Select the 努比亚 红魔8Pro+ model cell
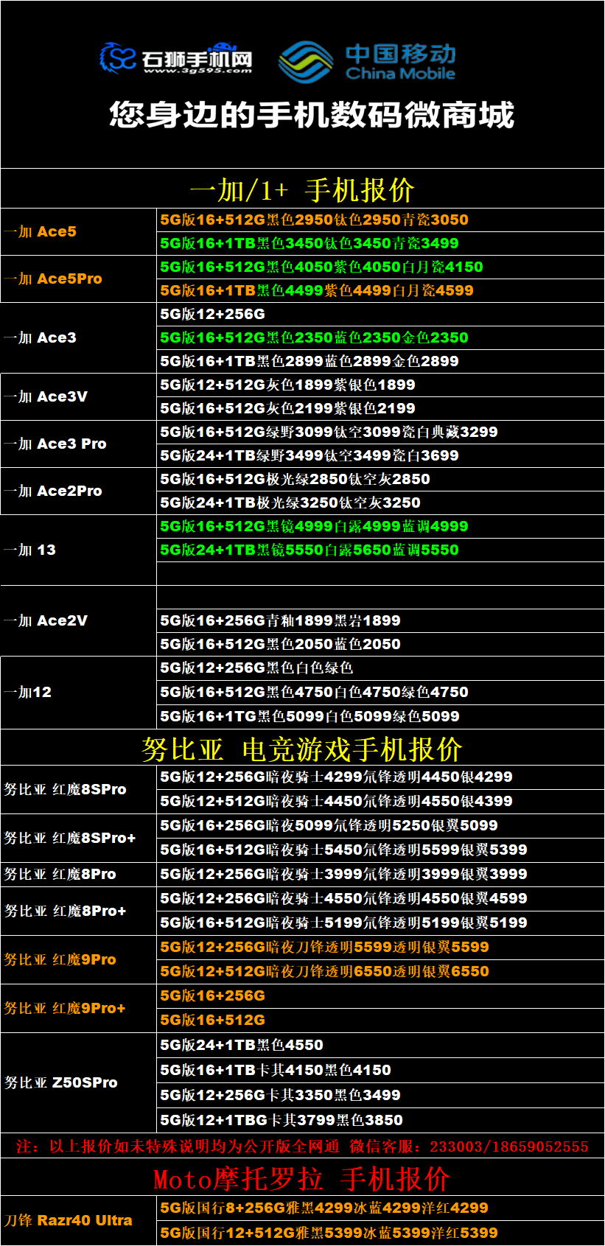The height and width of the screenshot is (1246, 605). [78, 911]
